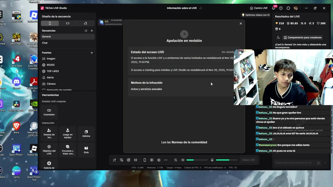Click the replay capture icon in bottom toolbar
The height and width of the screenshot is (187, 333).
(x=159, y=160)
